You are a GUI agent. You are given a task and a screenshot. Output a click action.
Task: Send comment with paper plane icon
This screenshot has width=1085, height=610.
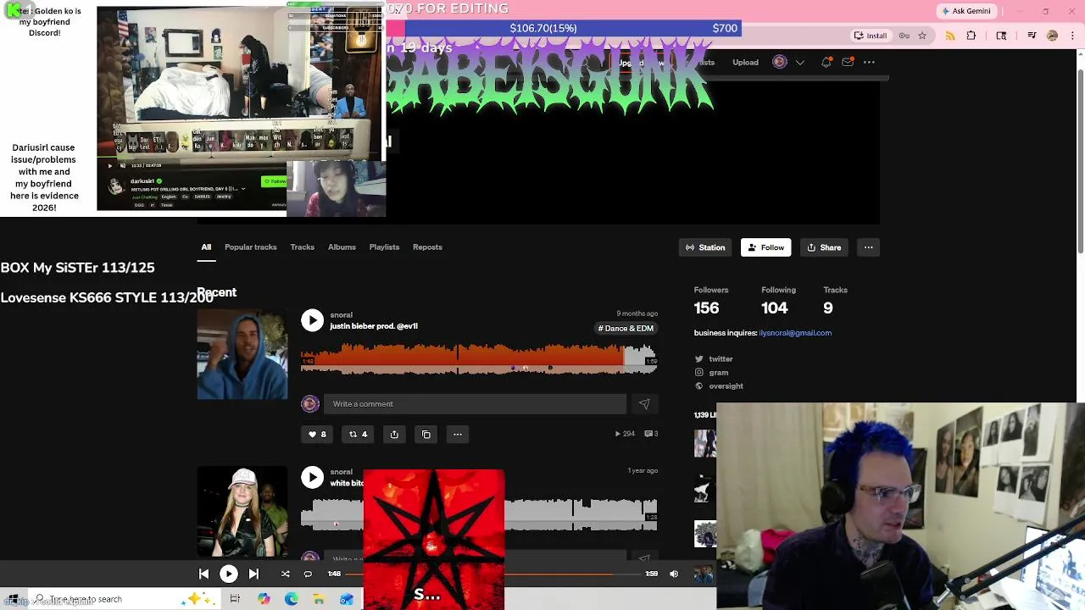(644, 404)
